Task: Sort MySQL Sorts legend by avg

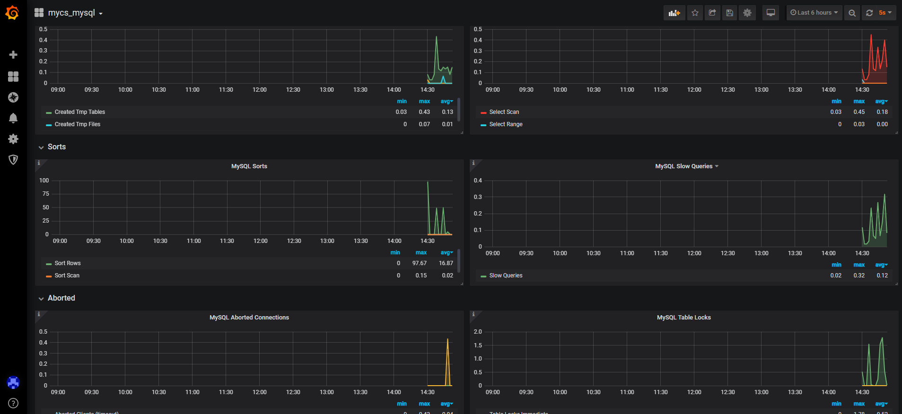Action: pyautogui.click(x=447, y=252)
